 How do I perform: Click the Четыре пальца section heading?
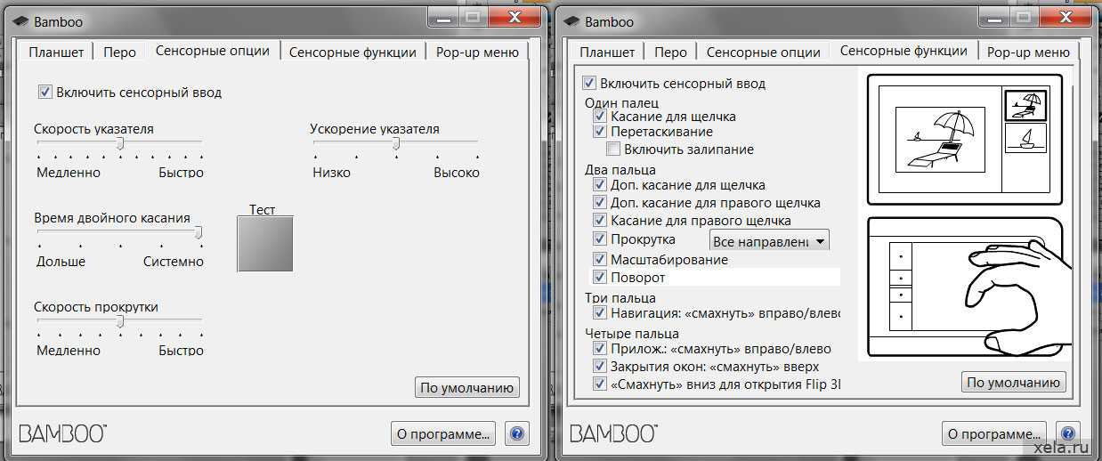631,334
